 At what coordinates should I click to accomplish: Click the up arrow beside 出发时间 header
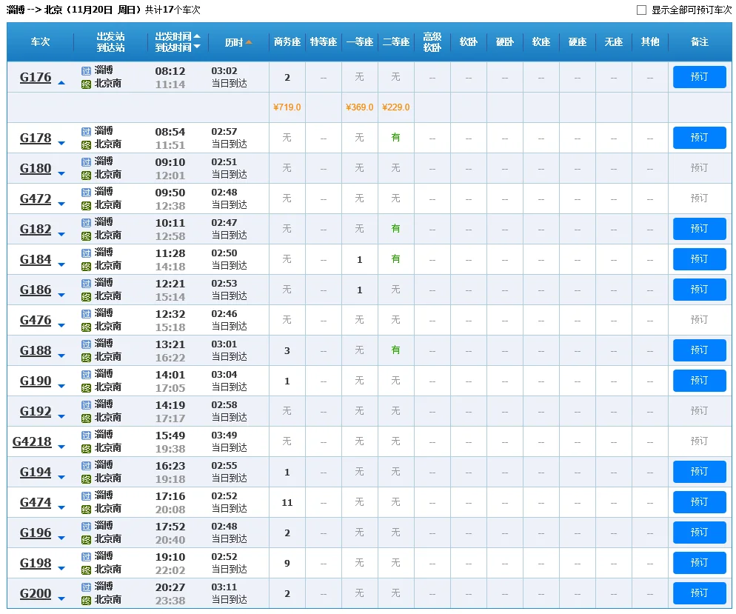point(197,36)
